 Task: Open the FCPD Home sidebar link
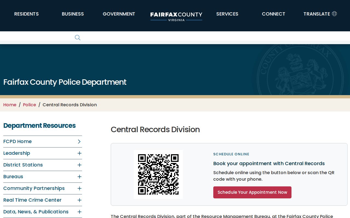click(17, 141)
